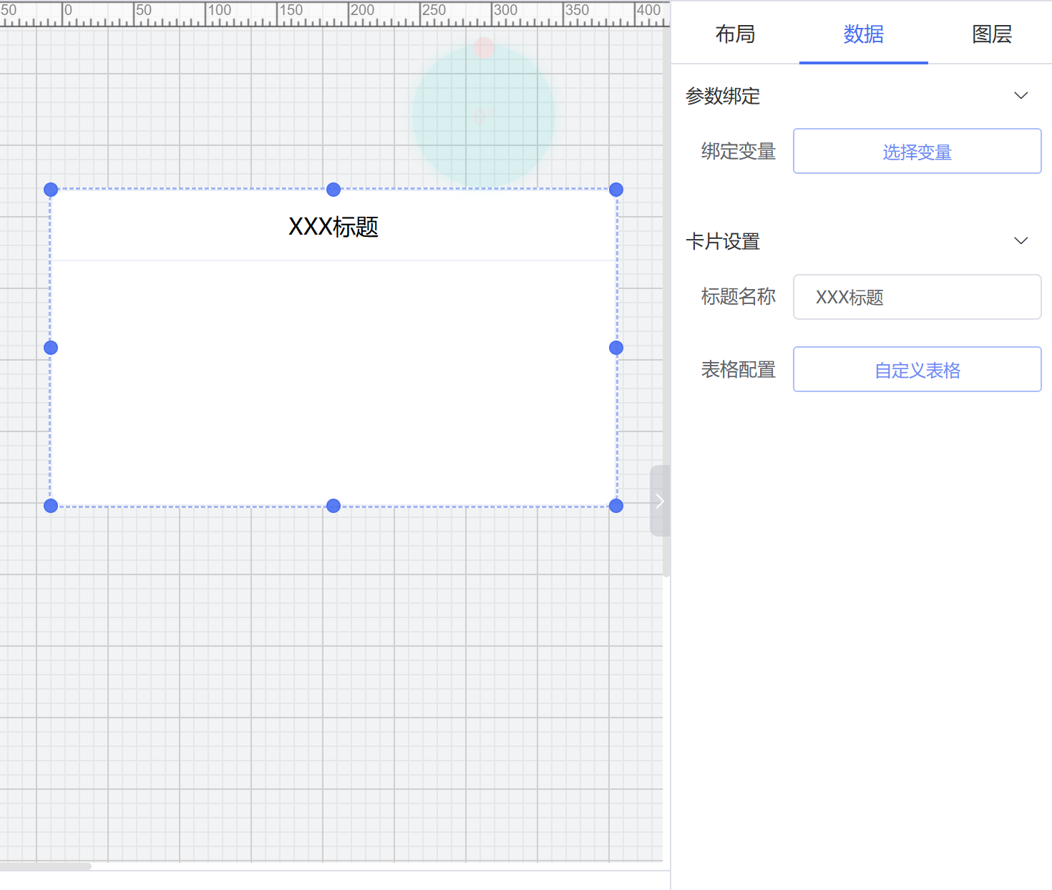The image size is (1052, 890).
Task: Open the 自定义表格 table configuration
Action: click(x=917, y=370)
